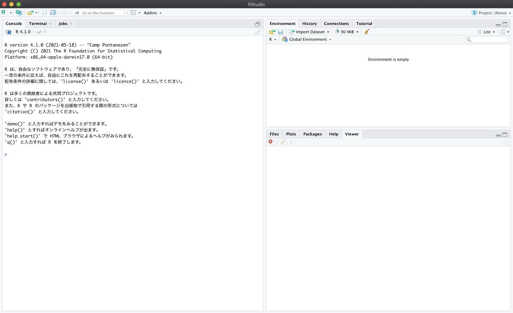
Task: Click view working directory arrow icon
Action: click(44, 32)
